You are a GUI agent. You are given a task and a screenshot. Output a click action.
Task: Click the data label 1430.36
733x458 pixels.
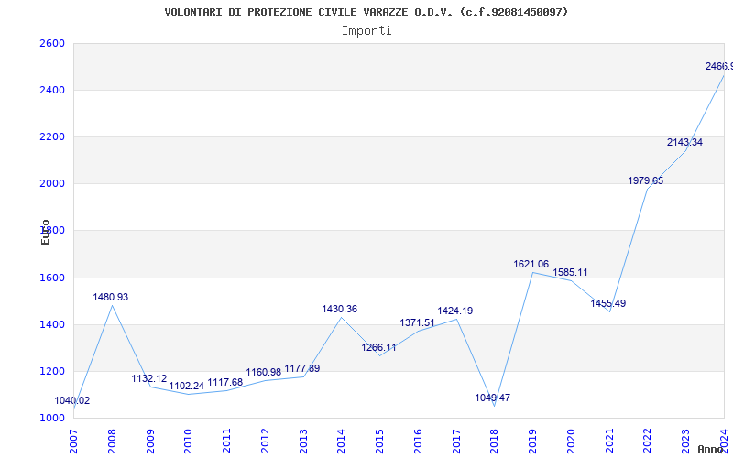pyautogui.click(x=339, y=310)
